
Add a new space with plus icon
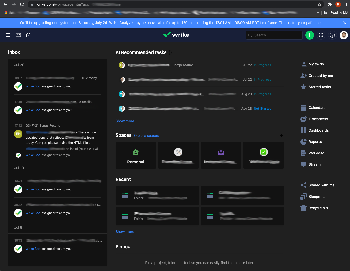(282, 135)
